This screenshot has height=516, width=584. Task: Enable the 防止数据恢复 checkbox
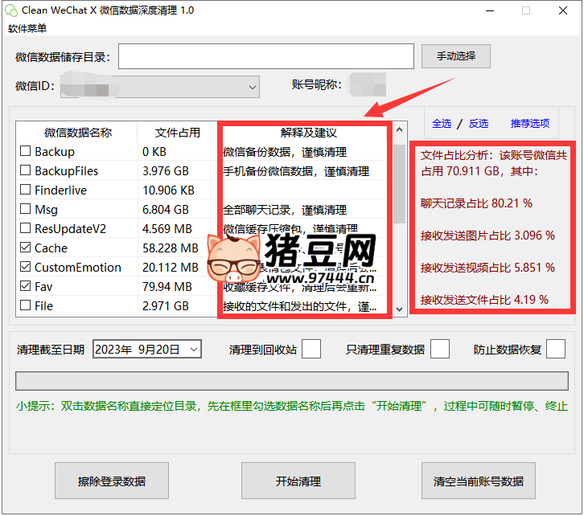tap(556, 349)
